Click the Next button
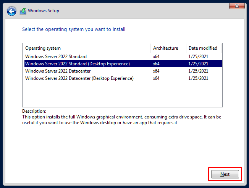Image resolution: width=249 pixels, height=188 pixels. (x=225, y=174)
